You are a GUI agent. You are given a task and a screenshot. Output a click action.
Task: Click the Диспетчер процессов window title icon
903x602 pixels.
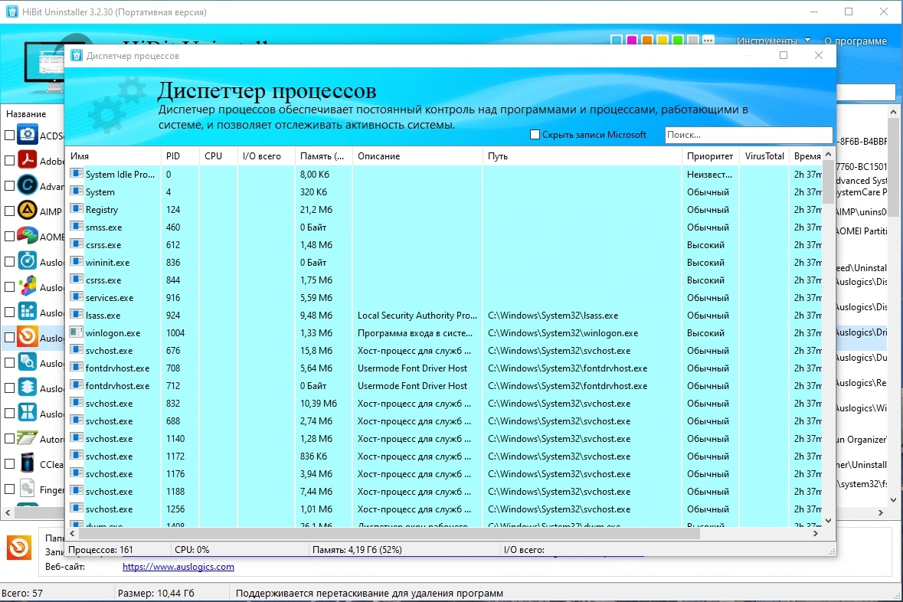[x=76, y=55]
